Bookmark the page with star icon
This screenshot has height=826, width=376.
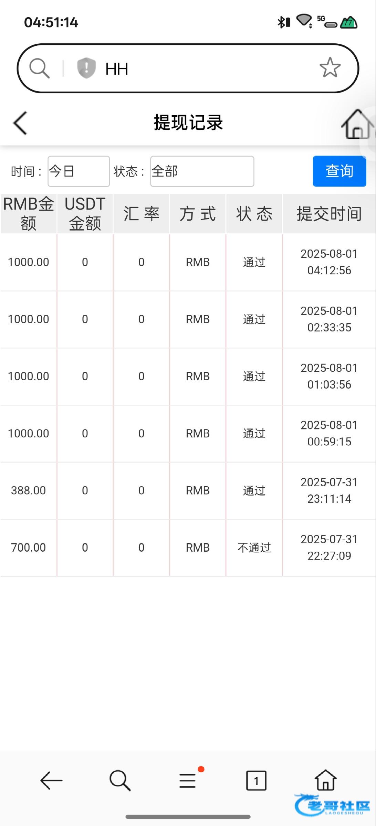pyautogui.click(x=330, y=67)
